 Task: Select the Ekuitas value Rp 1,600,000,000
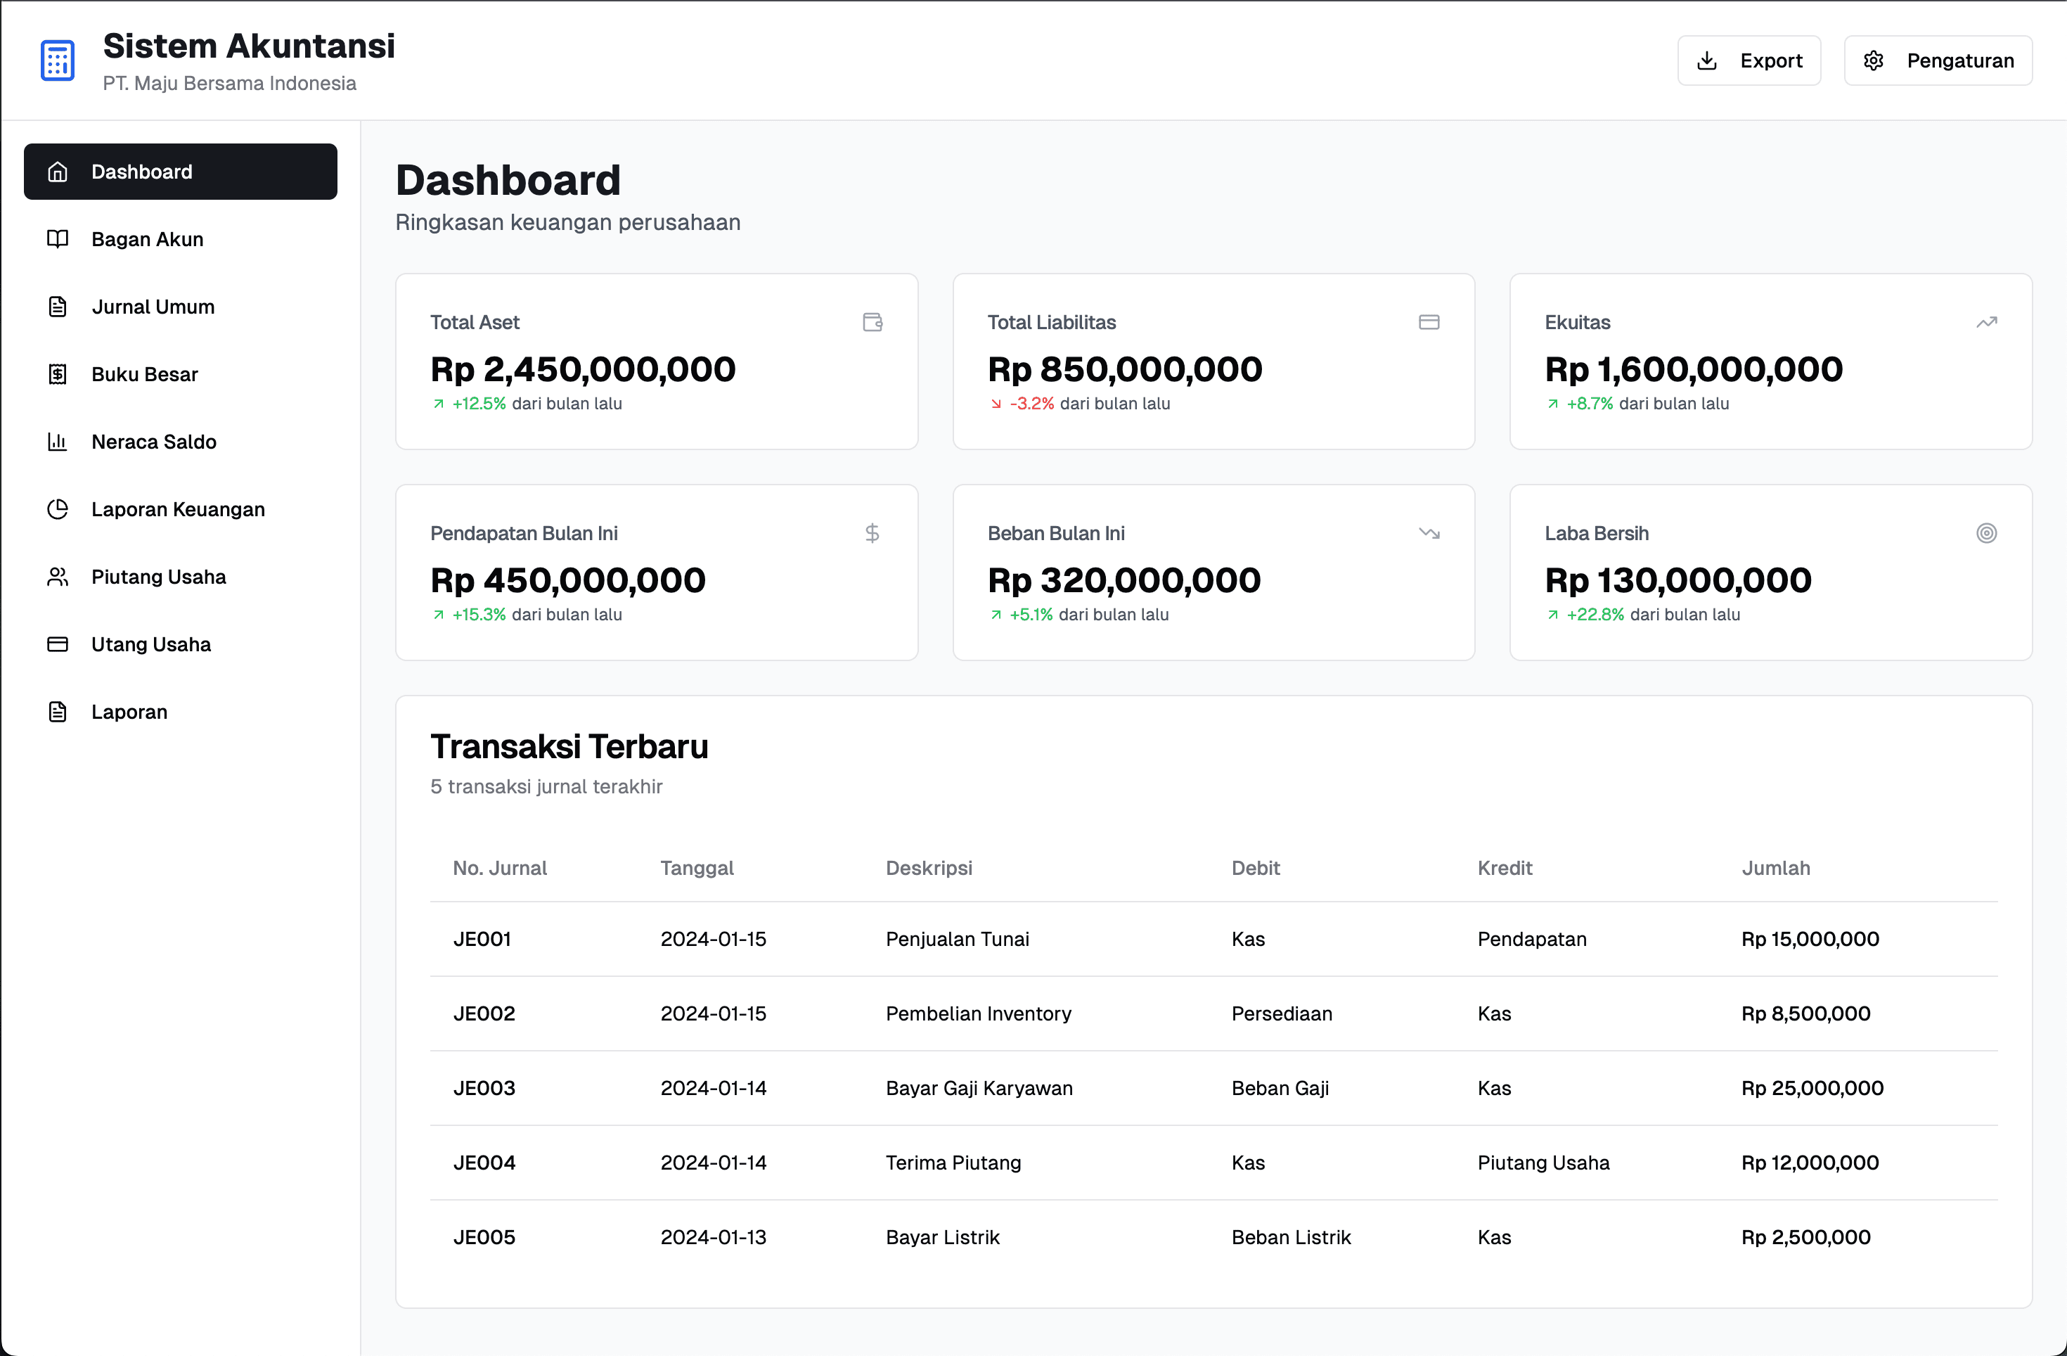coord(1694,369)
